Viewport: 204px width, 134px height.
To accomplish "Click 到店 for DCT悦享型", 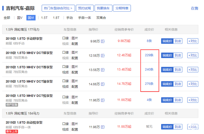I will coord(178,100).
